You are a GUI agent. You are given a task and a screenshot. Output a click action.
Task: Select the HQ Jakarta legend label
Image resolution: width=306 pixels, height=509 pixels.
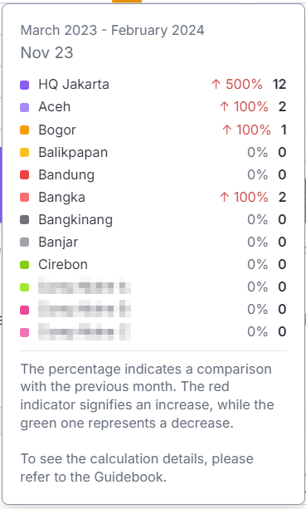(74, 85)
